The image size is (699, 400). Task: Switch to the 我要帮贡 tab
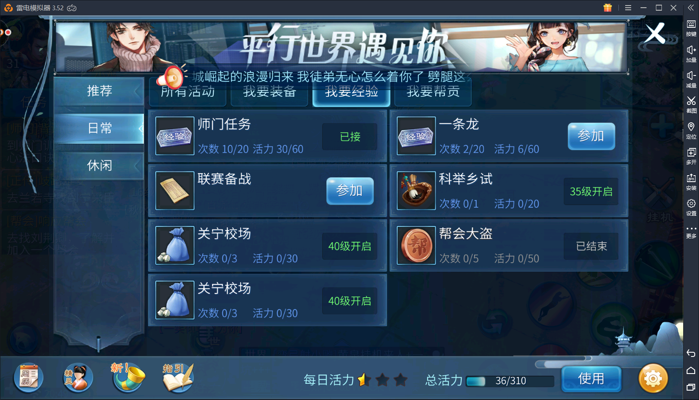(x=433, y=92)
